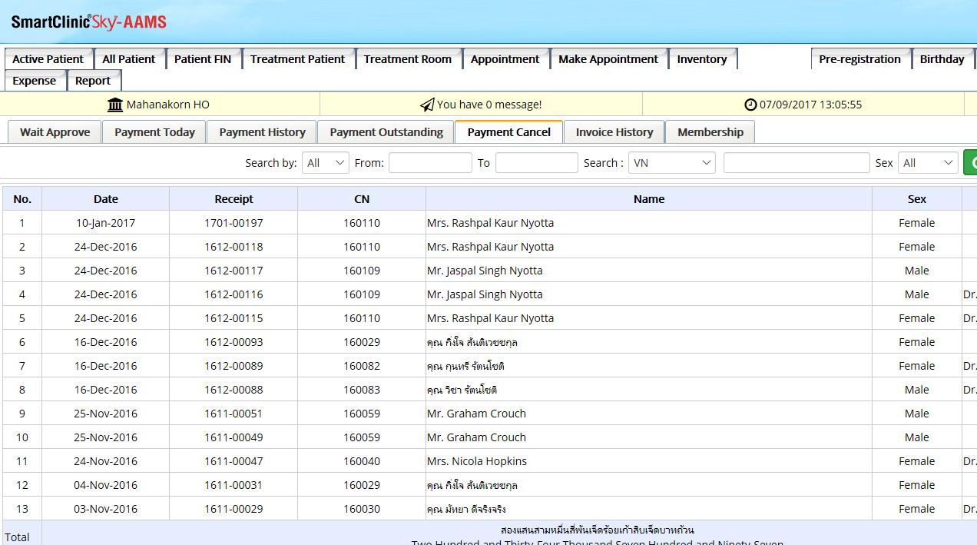This screenshot has width=977, height=545.
Task: Click the clock icon beside the date
Action: (x=750, y=105)
